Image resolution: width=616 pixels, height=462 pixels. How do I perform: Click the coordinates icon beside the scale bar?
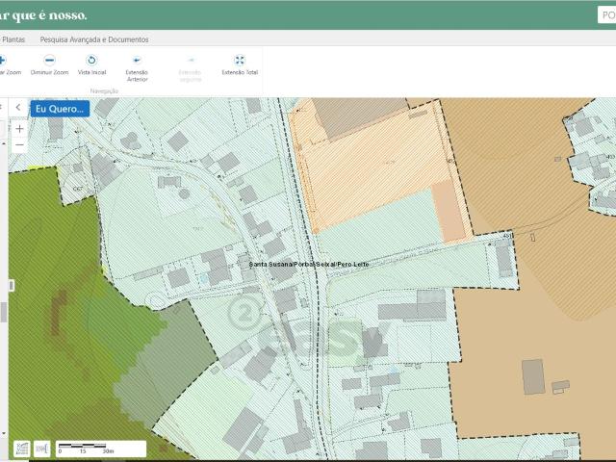(42, 449)
